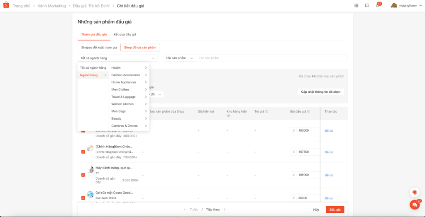Click Đề cử link for the 180000 row
This screenshot has height=217, width=425.
329,131
